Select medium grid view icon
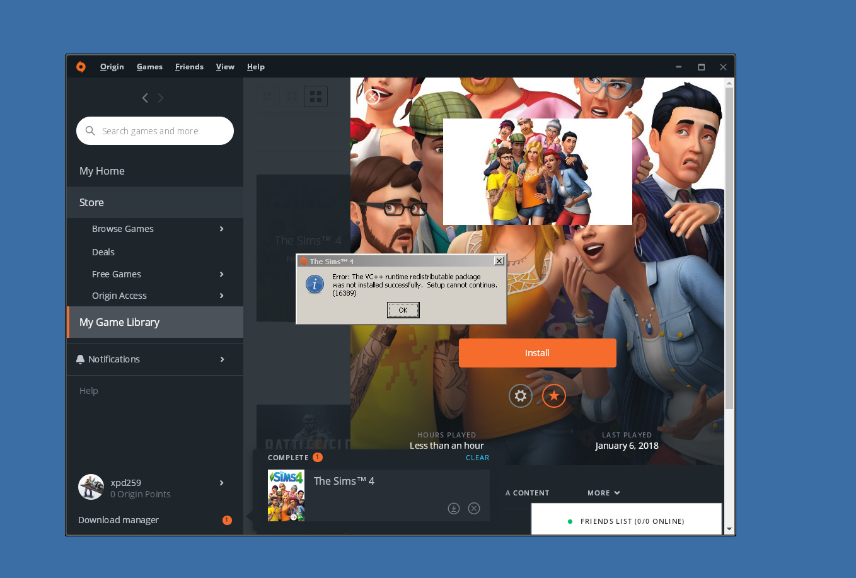This screenshot has height=578, width=856. [x=292, y=96]
